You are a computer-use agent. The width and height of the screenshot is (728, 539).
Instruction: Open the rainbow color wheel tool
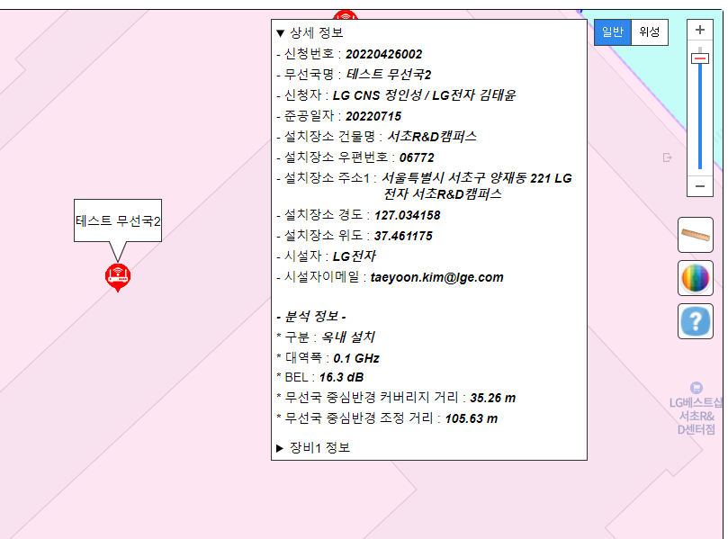point(695,279)
